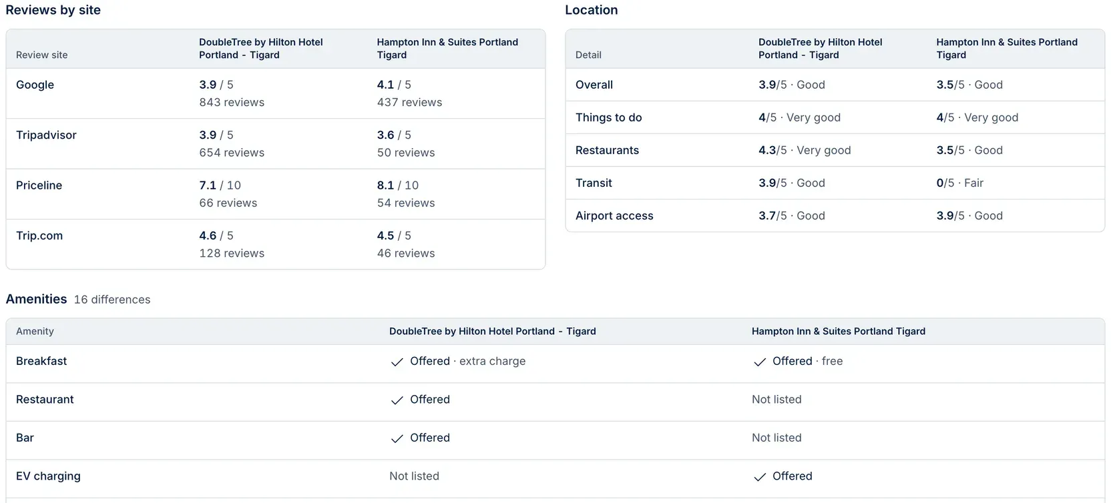
Task: Click the '8.1 / 10' Priceline rating
Action: (398, 185)
